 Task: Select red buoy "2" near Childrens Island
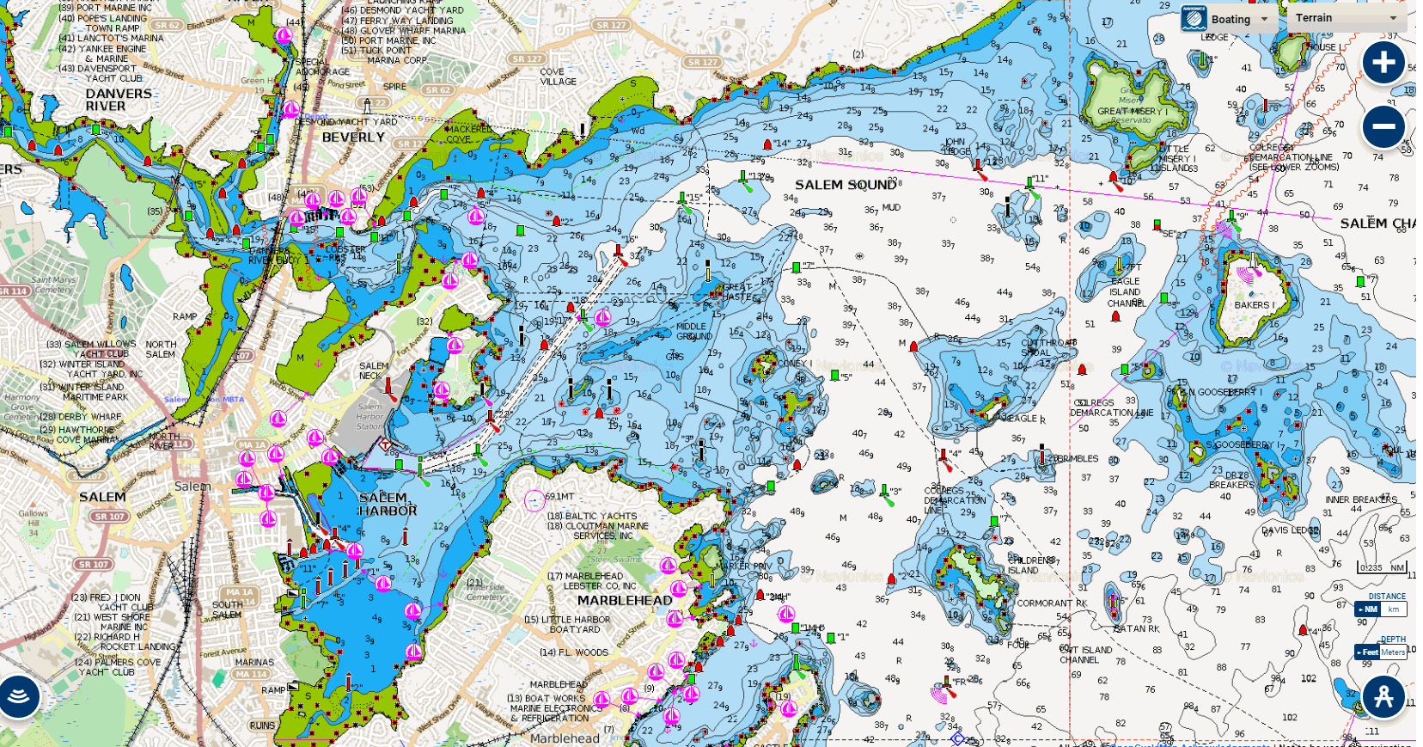click(892, 579)
